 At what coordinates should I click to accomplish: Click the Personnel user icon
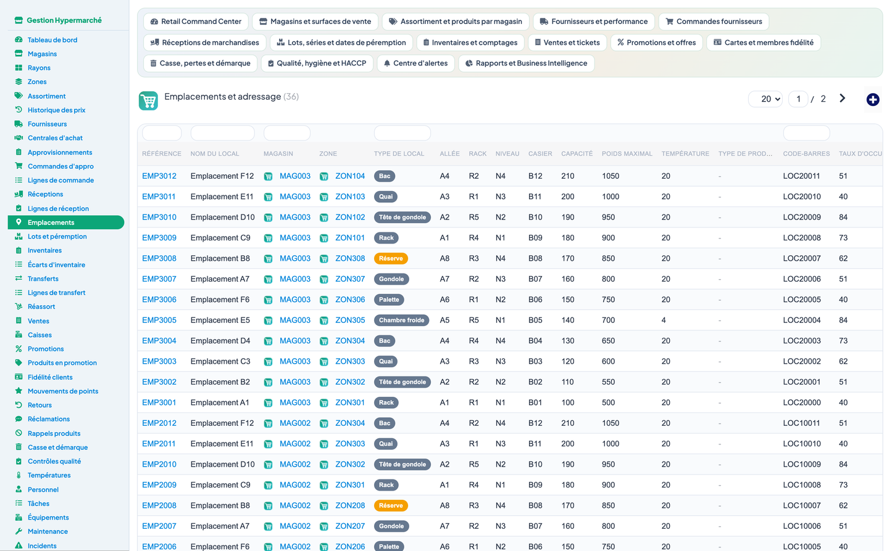(x=19, y=489)
